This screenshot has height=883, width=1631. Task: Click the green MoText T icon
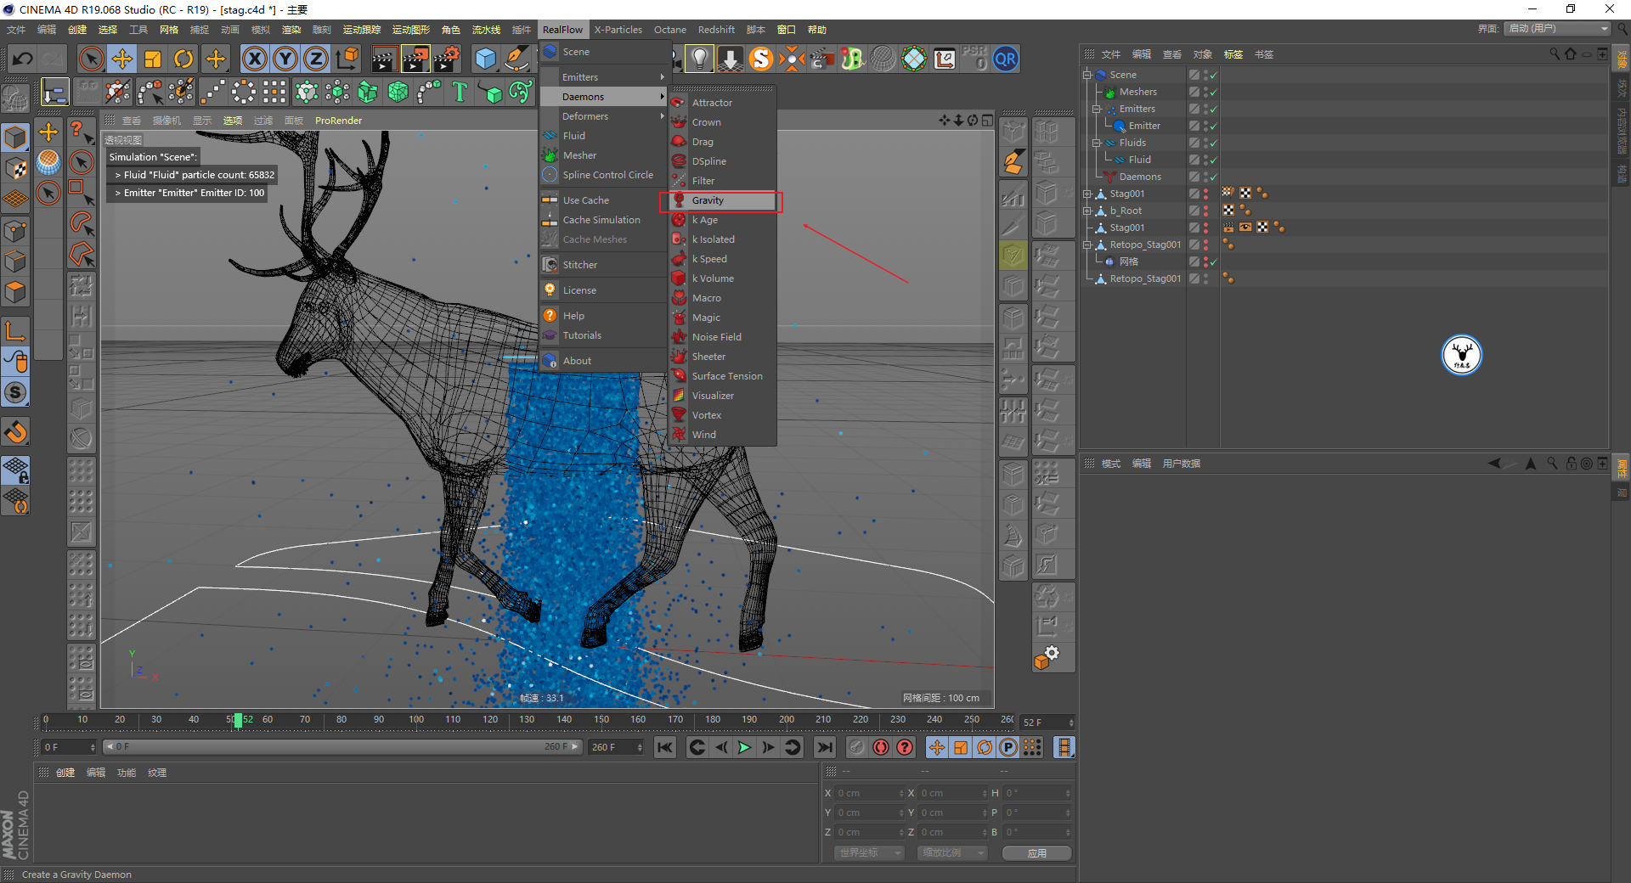(x=460, y=92)
